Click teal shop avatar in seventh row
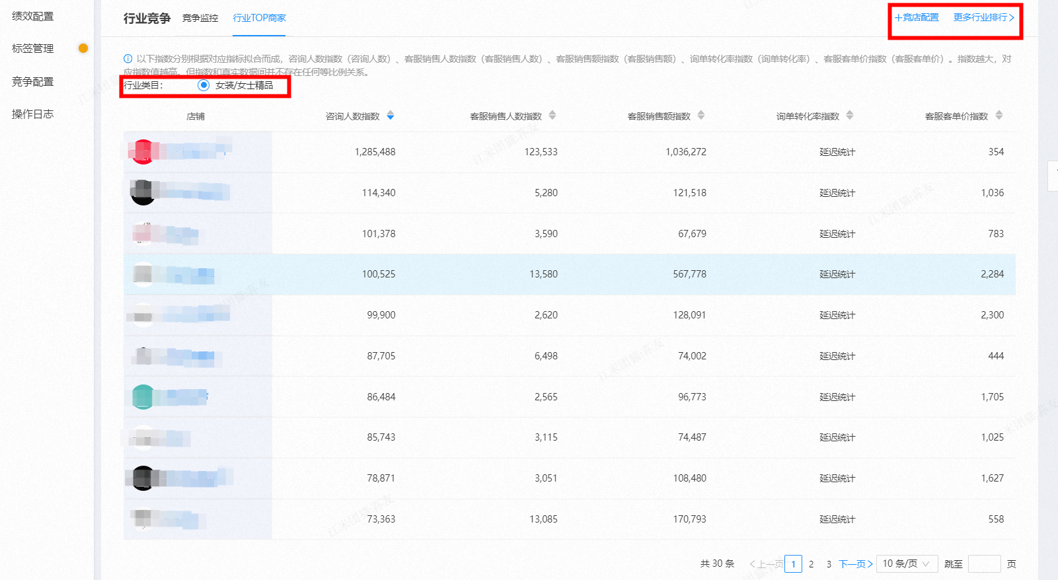The height and width of the screenshot is (580, 1058). click(143, 397)
